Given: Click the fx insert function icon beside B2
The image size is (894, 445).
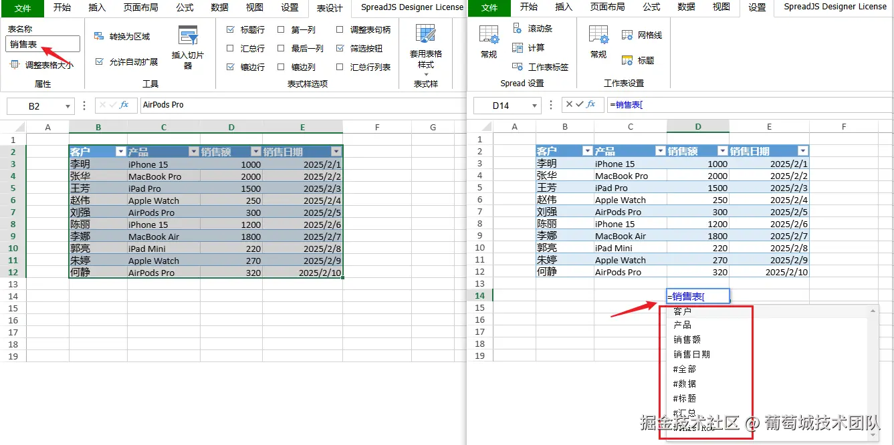Looking at the screenshot, I should pyautogui.click(x=124, y=105).
